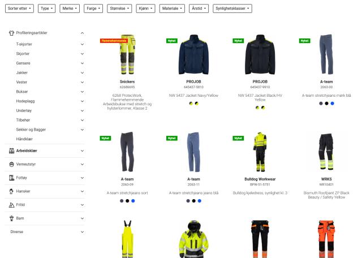Open the Størrelse filter dropdown

click(x=119, y=8)
